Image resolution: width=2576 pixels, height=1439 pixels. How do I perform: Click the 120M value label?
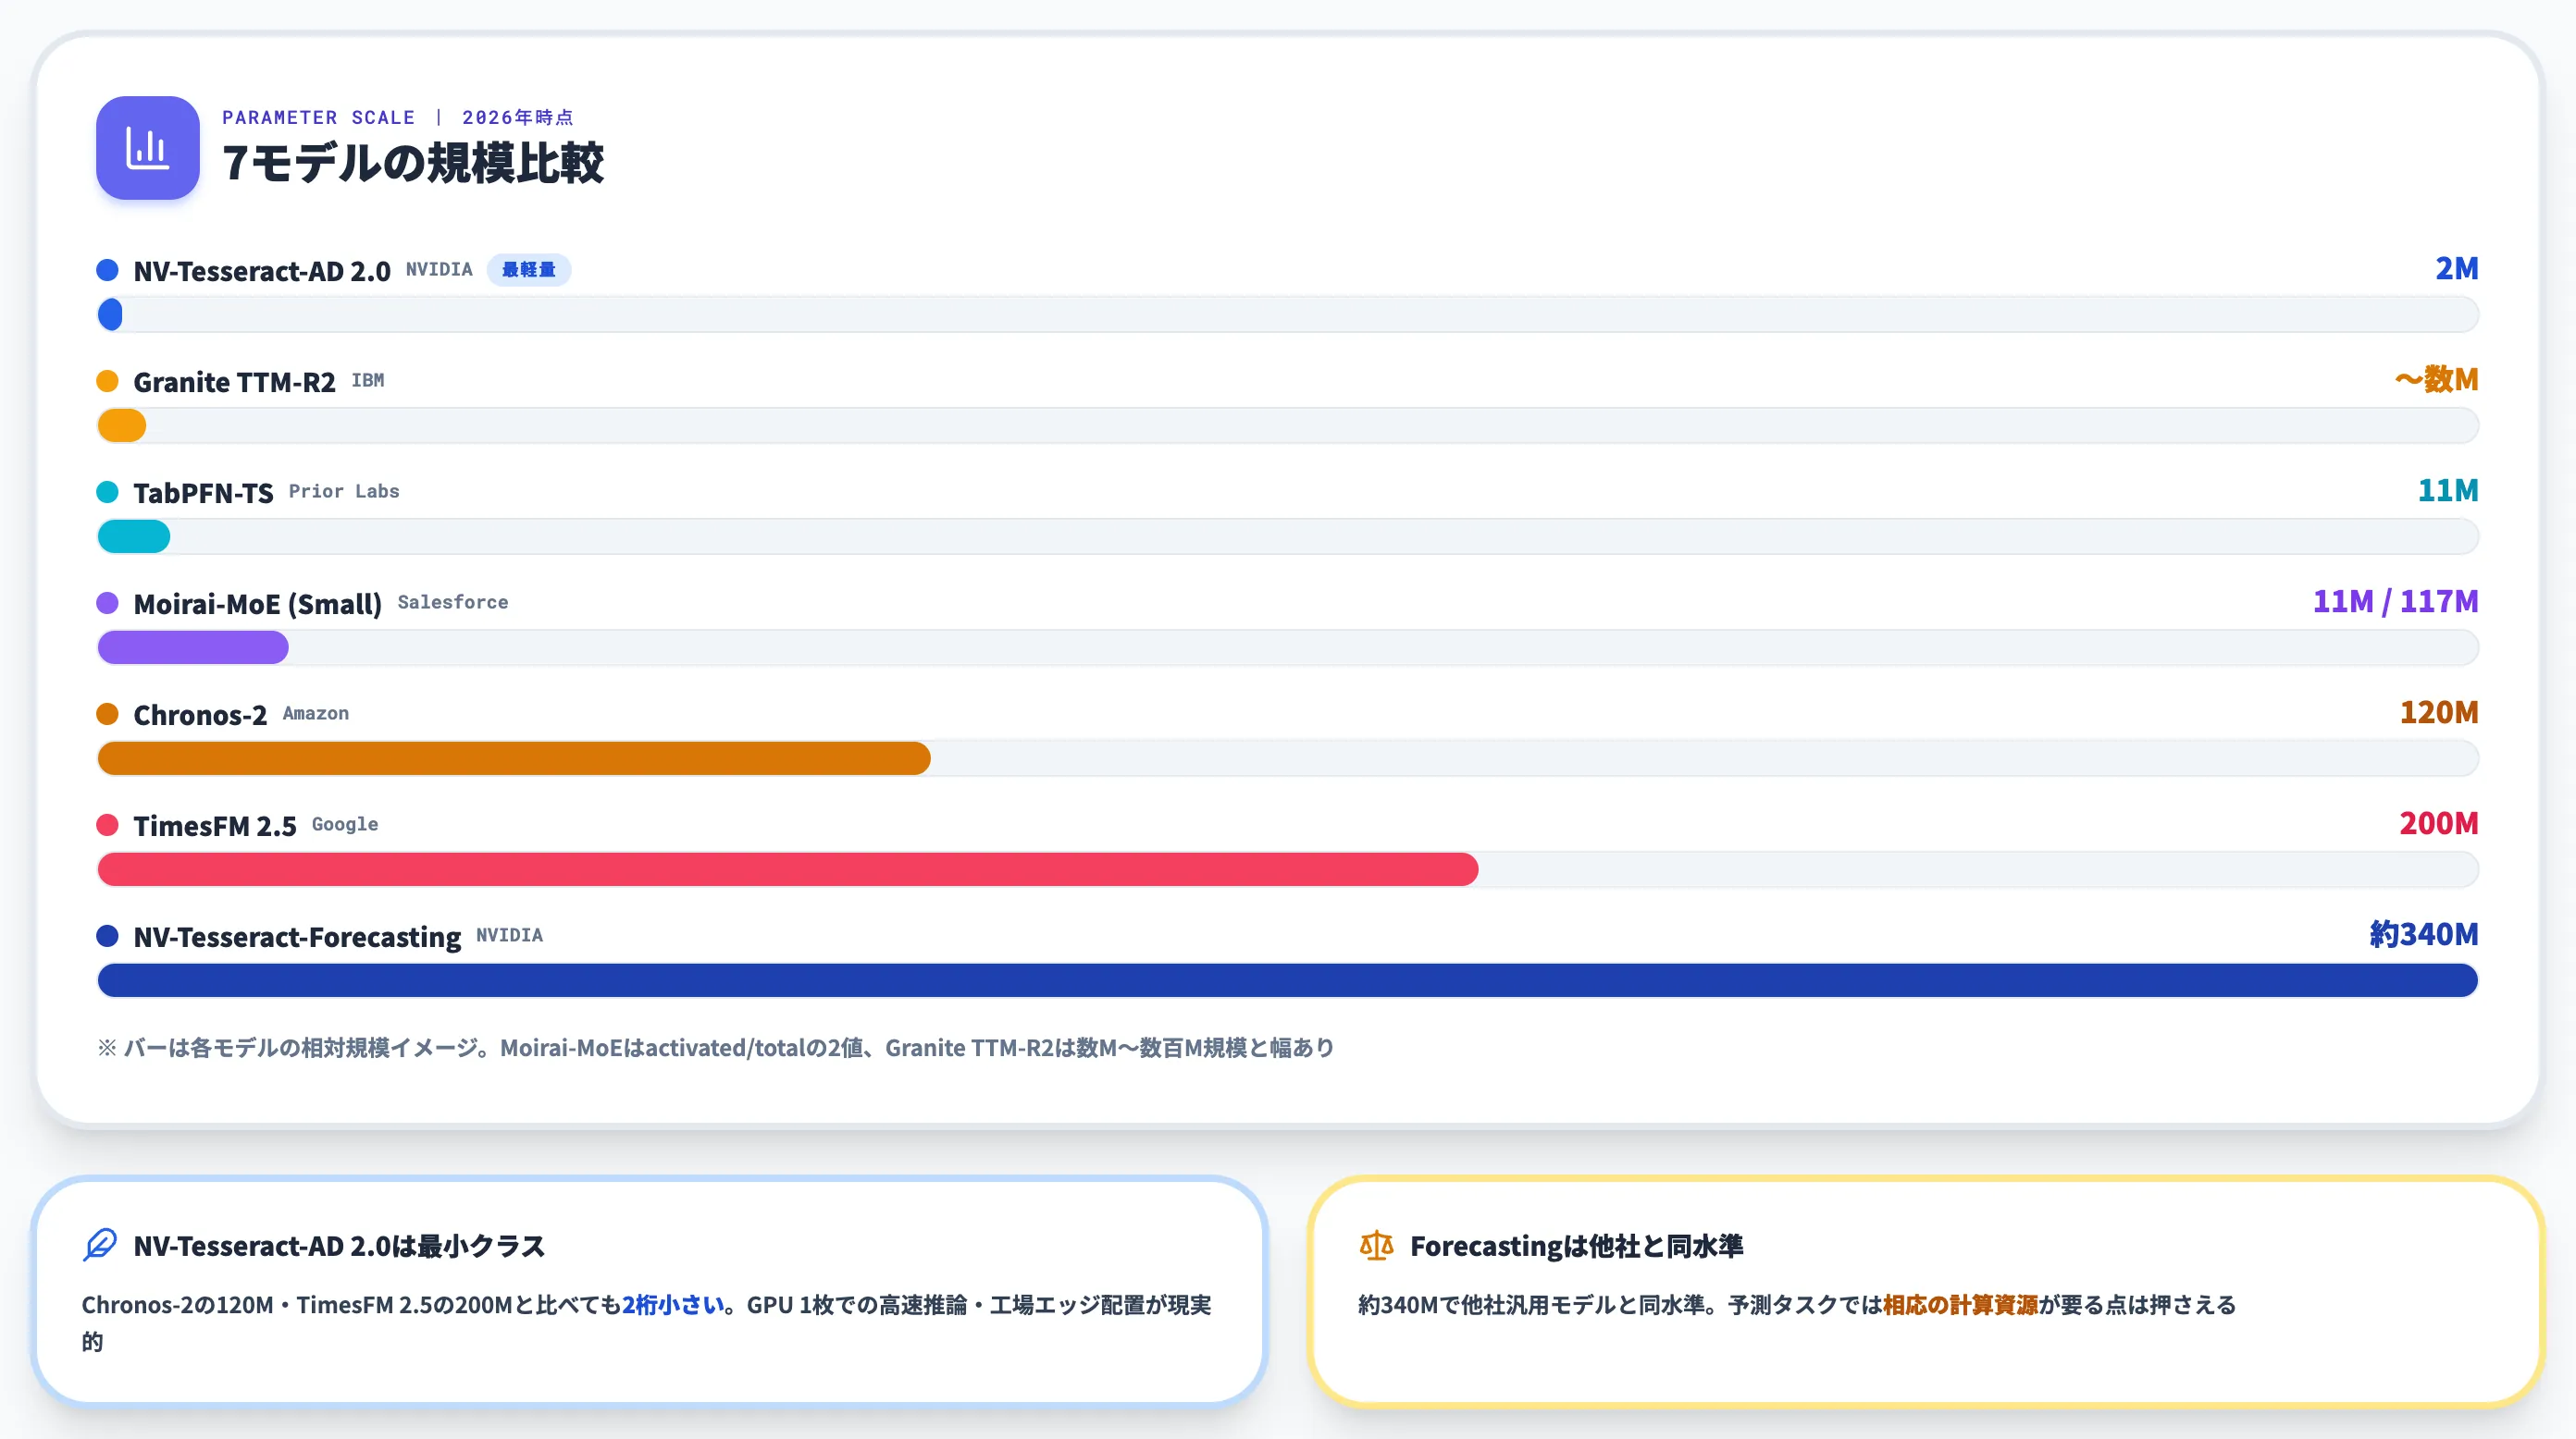coord(2439,712)
